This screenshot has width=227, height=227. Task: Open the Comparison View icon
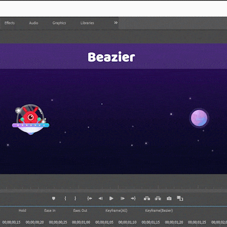(180, 198)
